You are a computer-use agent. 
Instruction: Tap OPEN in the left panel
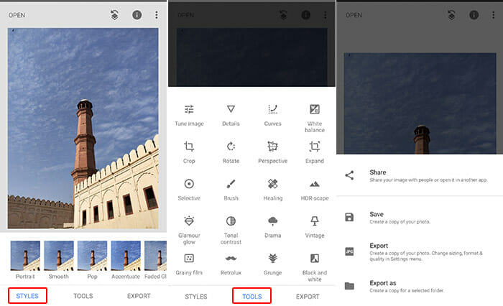pos(17,15)
